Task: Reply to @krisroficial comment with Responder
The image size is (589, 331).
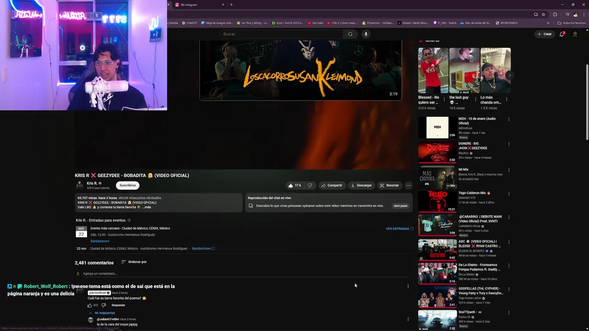Action: click(118, 305)
